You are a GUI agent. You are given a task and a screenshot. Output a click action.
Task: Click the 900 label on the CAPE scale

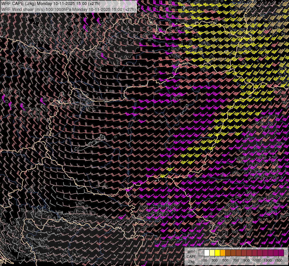(246, 260)
